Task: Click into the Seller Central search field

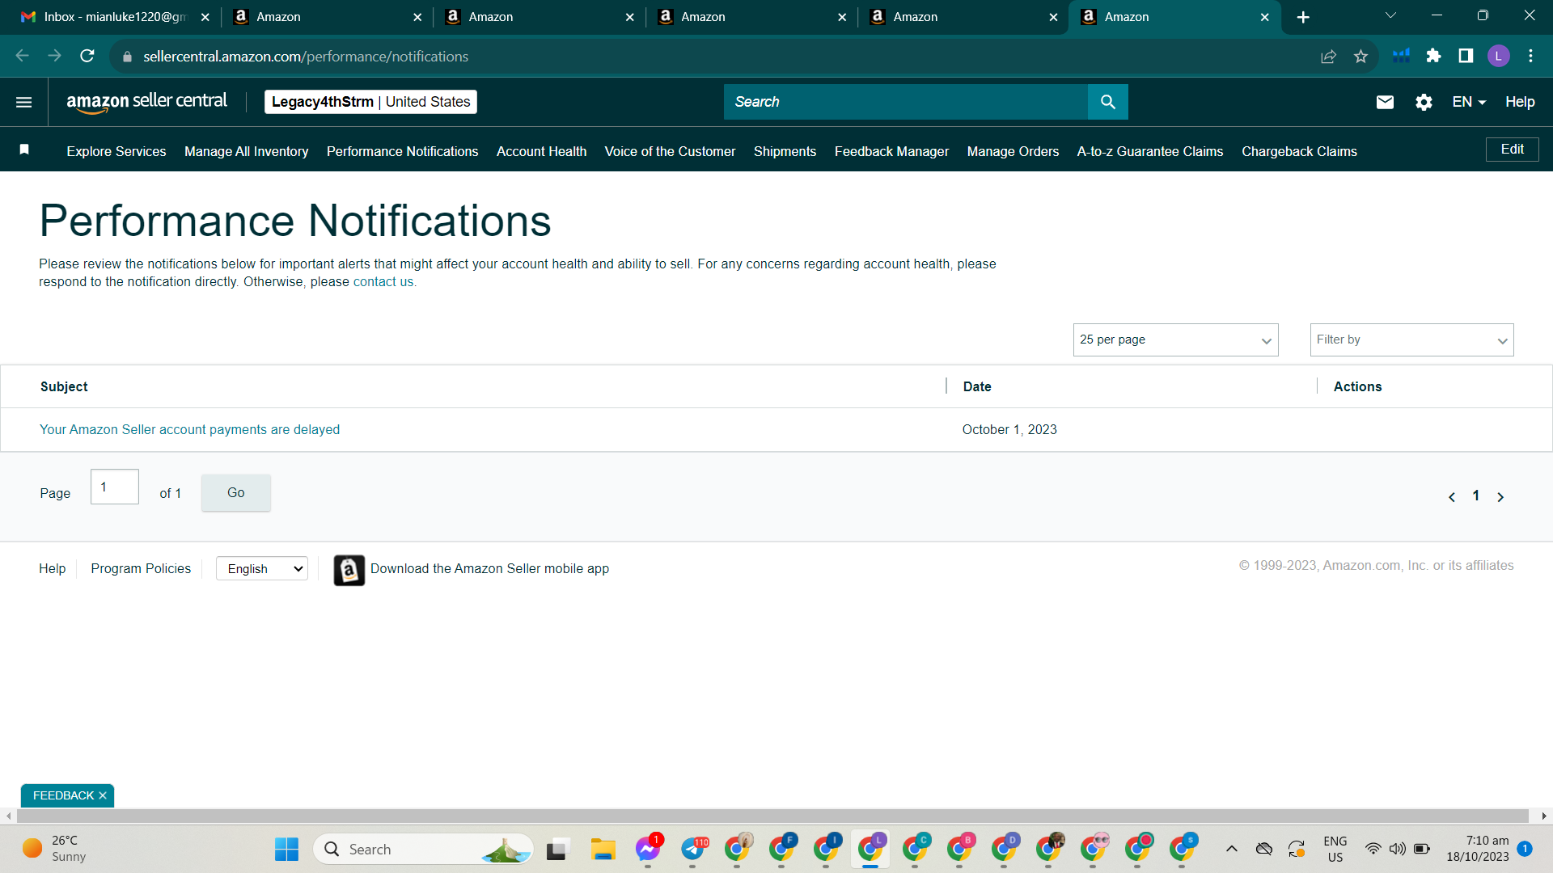Action: click(906, 102)
